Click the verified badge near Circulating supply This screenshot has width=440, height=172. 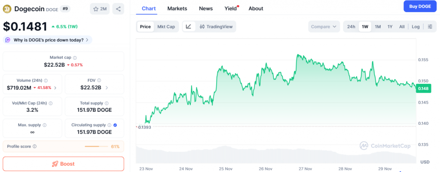click(115, 125)
